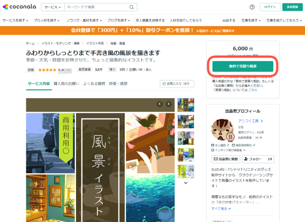The image size is (305, 222).
Task: Show previous slide with left arrow
Action: tap(160, 104)
